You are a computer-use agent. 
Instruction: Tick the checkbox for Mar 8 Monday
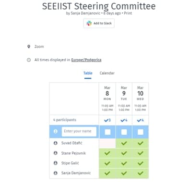coord(107,132)
